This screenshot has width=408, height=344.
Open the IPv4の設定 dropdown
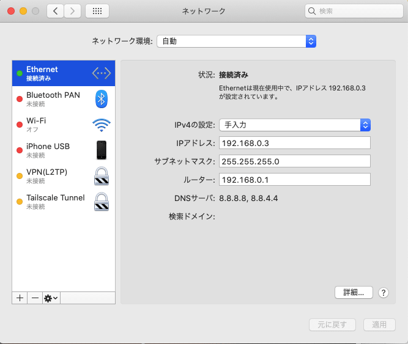pyautogui.click(x=295, y=125)
